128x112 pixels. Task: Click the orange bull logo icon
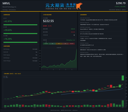click(79, 6)
